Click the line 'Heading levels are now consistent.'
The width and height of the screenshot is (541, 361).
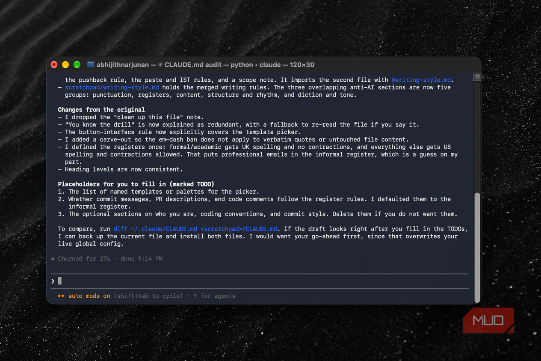[x=124, y=169]
